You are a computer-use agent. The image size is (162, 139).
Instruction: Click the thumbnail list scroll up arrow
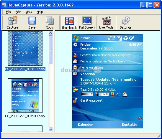click(x=51, y=33)
